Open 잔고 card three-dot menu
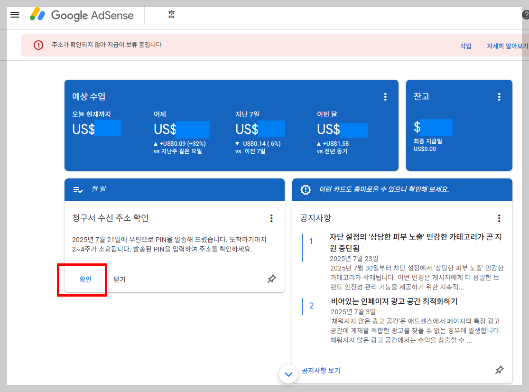Screen dimensions: 529x392 (499, 97)
